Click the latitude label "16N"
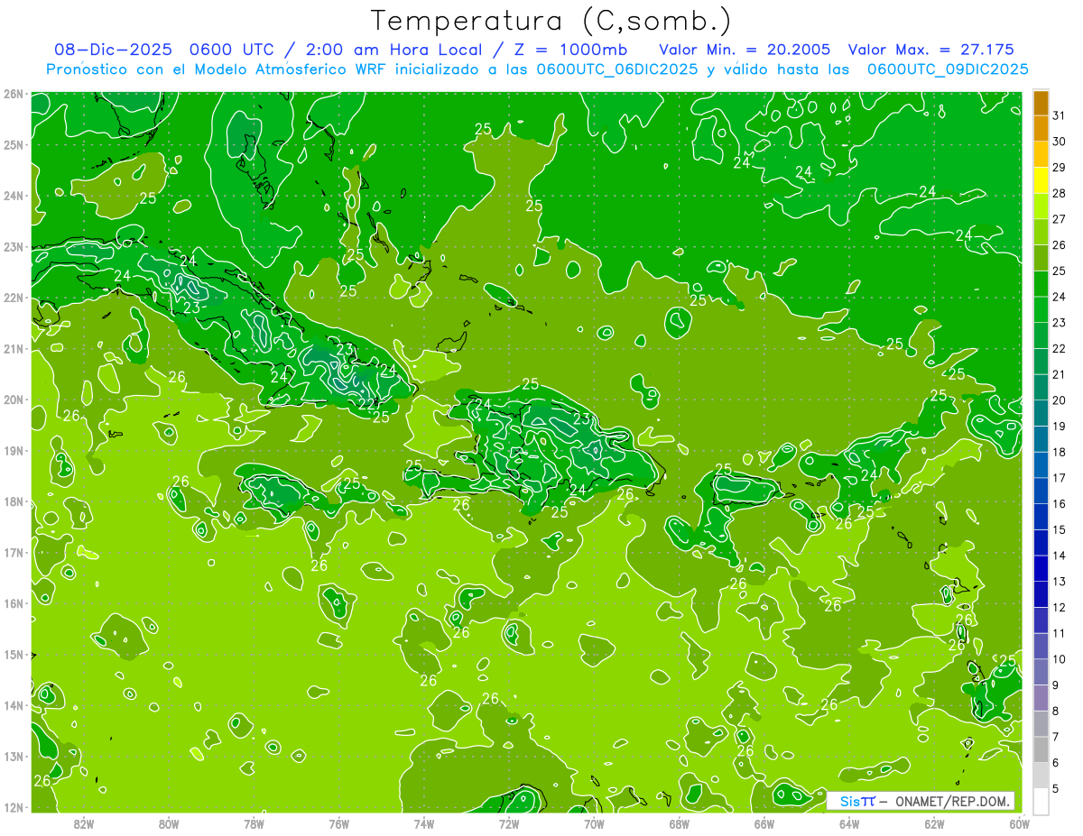 (x=14, y=603)
